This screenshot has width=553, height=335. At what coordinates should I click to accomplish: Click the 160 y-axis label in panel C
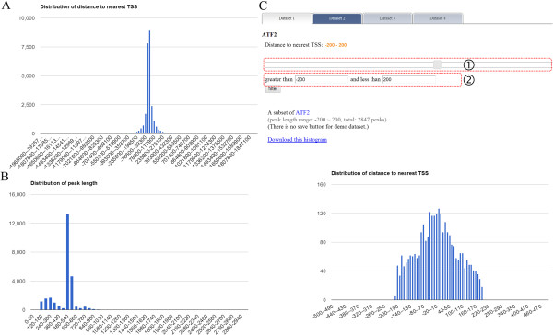pos(322,184)
